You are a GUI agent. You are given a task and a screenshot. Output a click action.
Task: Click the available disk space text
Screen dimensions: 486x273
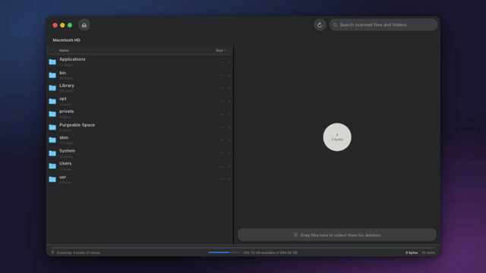(270, 253)
